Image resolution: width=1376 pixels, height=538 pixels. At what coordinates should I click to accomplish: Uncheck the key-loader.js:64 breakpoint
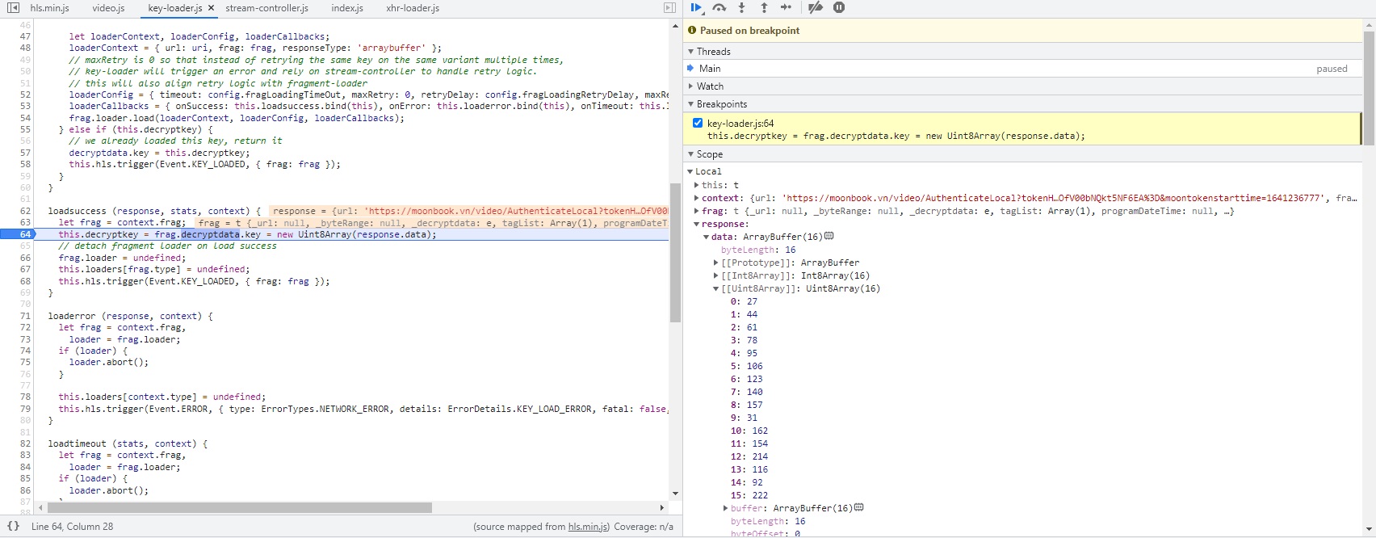coord(698,124)
